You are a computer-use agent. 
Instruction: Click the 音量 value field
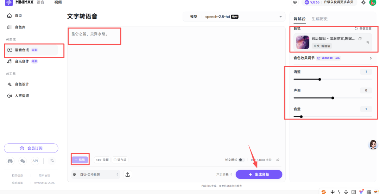[x=366, y=109]
